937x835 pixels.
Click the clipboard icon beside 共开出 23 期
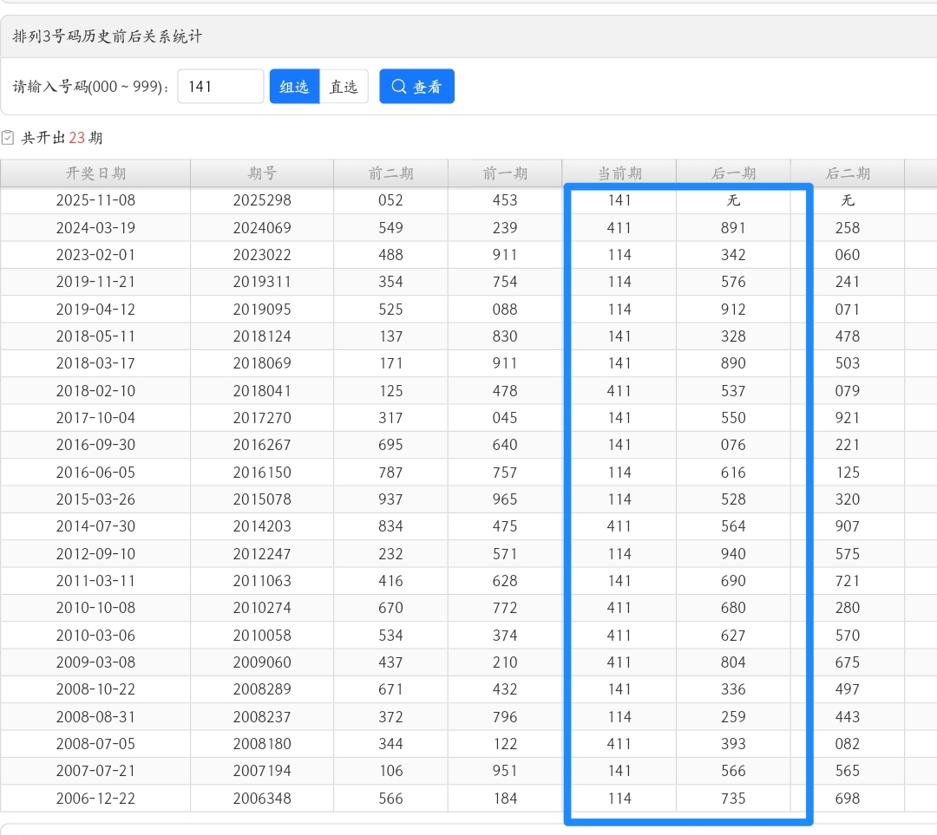(8, 138)
